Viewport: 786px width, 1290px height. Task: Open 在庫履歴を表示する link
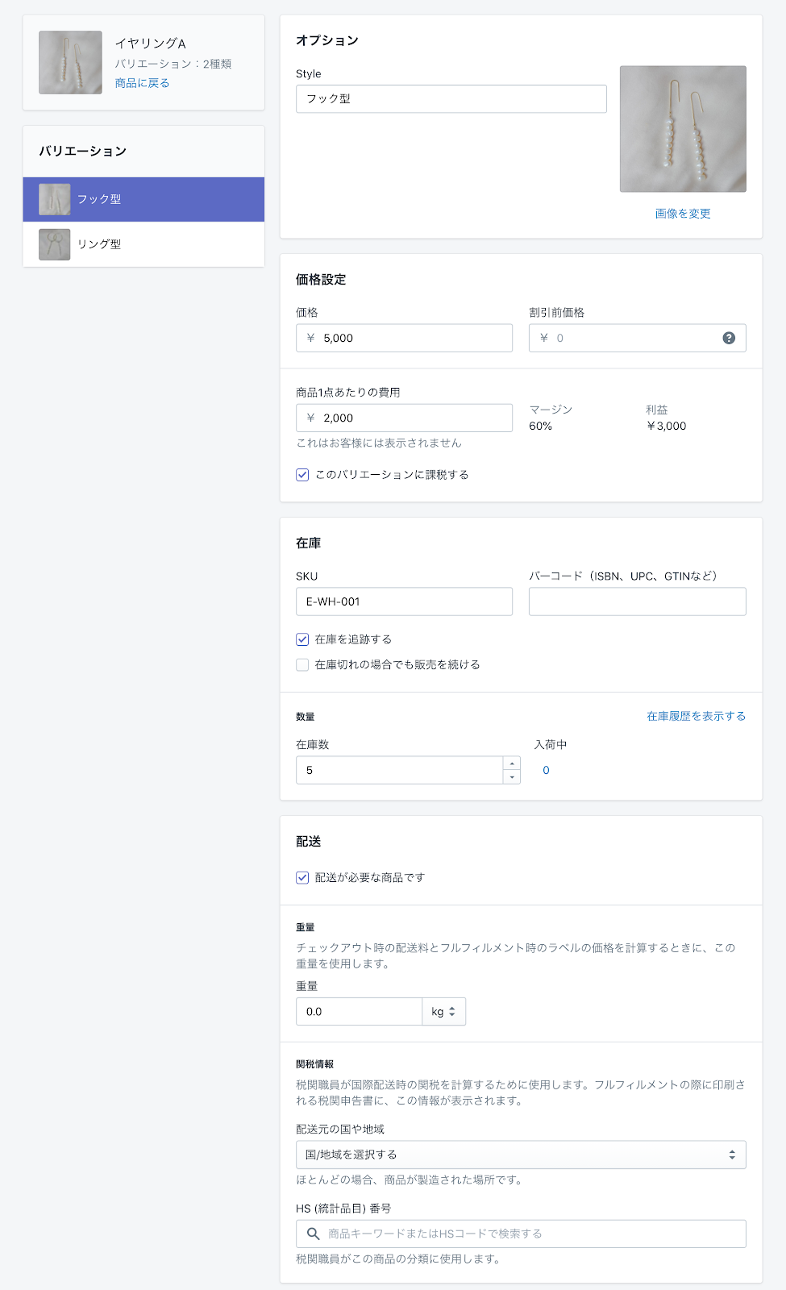[x=696, y=716]
